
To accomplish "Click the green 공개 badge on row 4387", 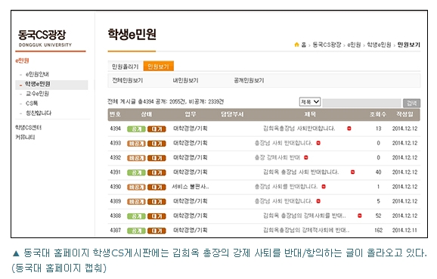I will [136, 231].
